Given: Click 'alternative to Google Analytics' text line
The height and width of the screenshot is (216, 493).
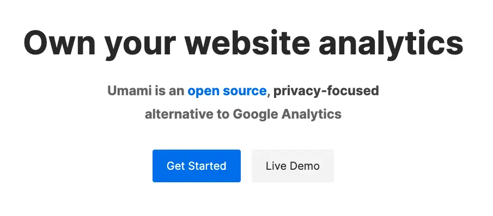Looking at the screenshot, I should click(243, 114).
